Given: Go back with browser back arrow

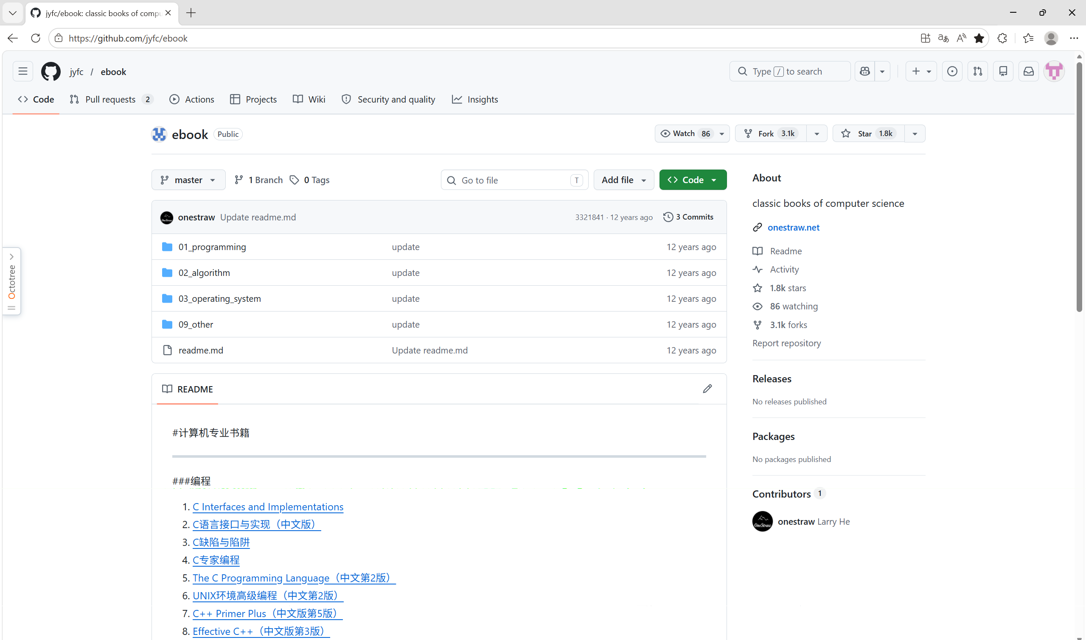Looking at the screenshot, I should 13,39.
